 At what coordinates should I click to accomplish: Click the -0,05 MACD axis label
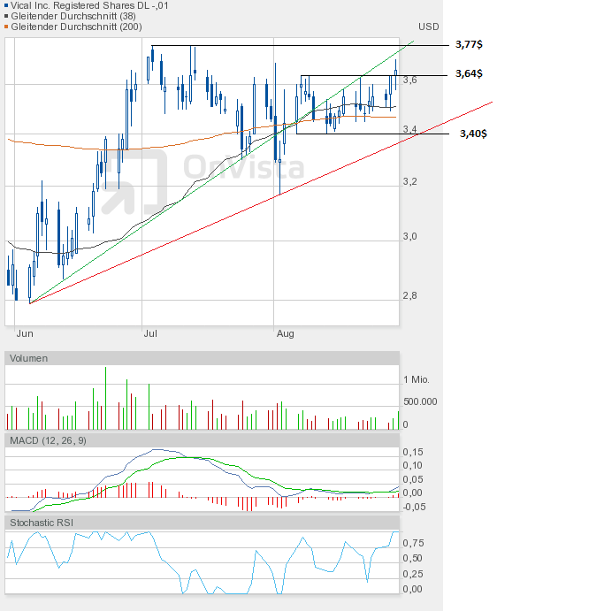tap(414, 507)
